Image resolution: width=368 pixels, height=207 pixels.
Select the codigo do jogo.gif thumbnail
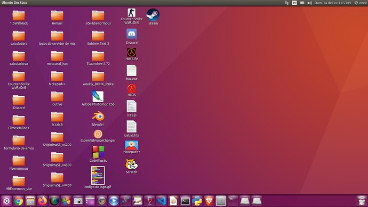point(98,176)
